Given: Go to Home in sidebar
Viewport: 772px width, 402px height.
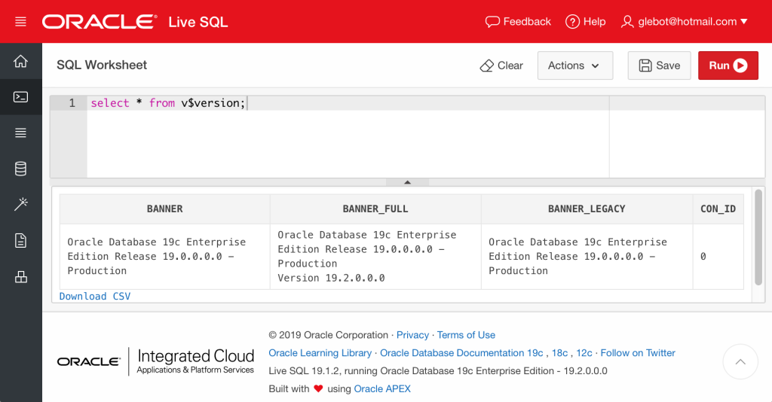Looking at the screenshot, I should click(x=20, y=62).
